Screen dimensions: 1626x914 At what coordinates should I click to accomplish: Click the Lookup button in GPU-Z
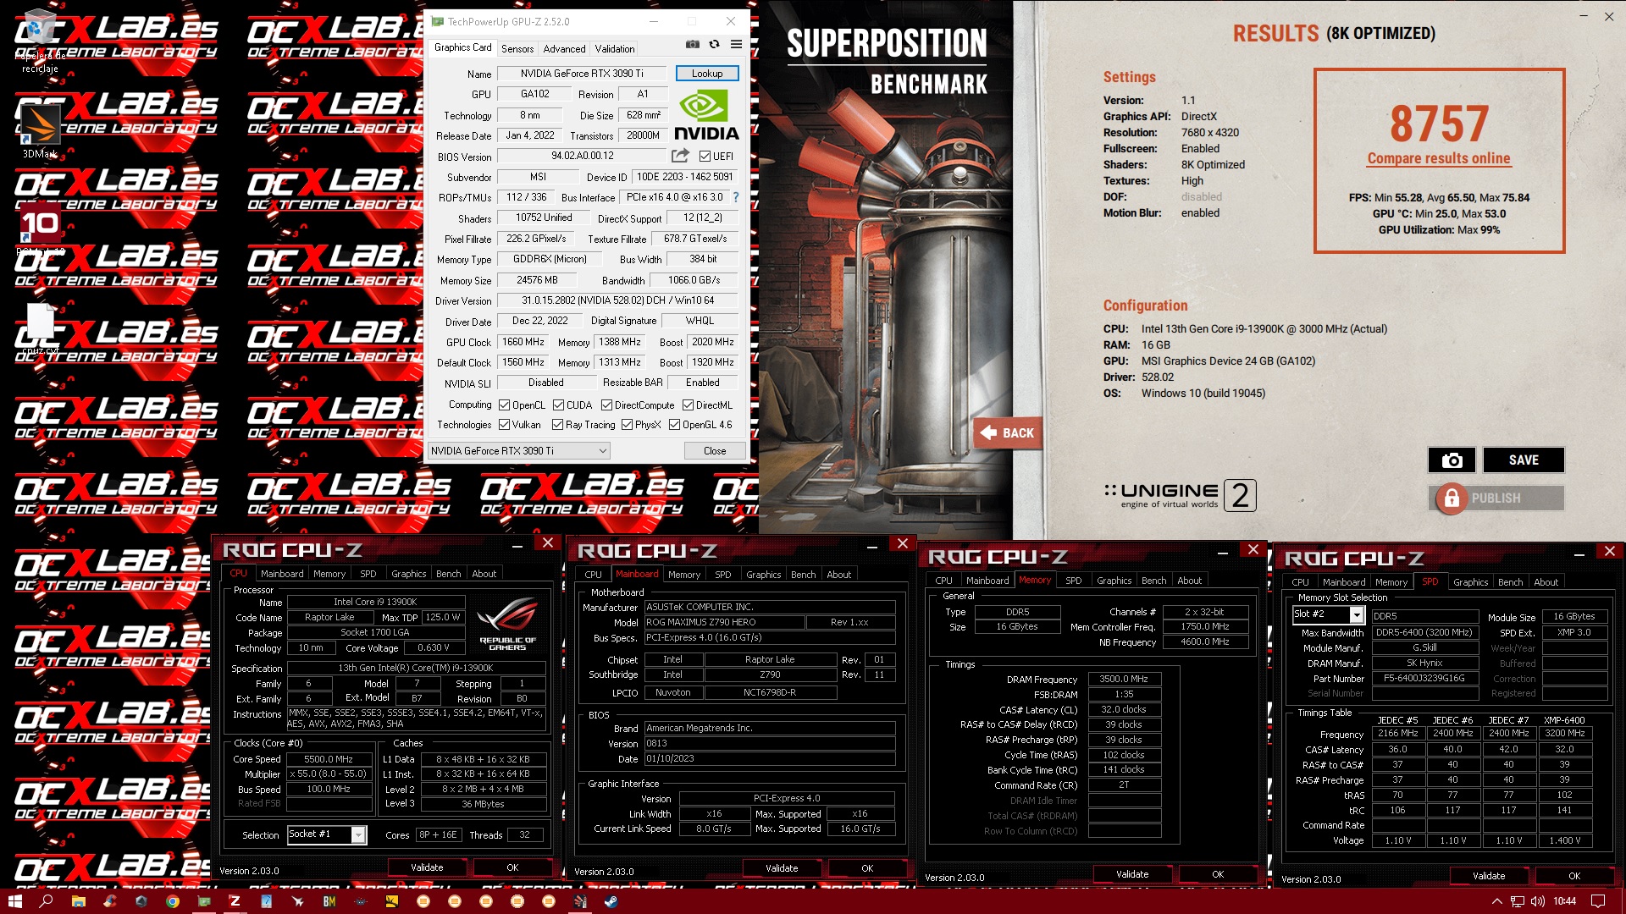pyautogui.click(x=707, y=74)
